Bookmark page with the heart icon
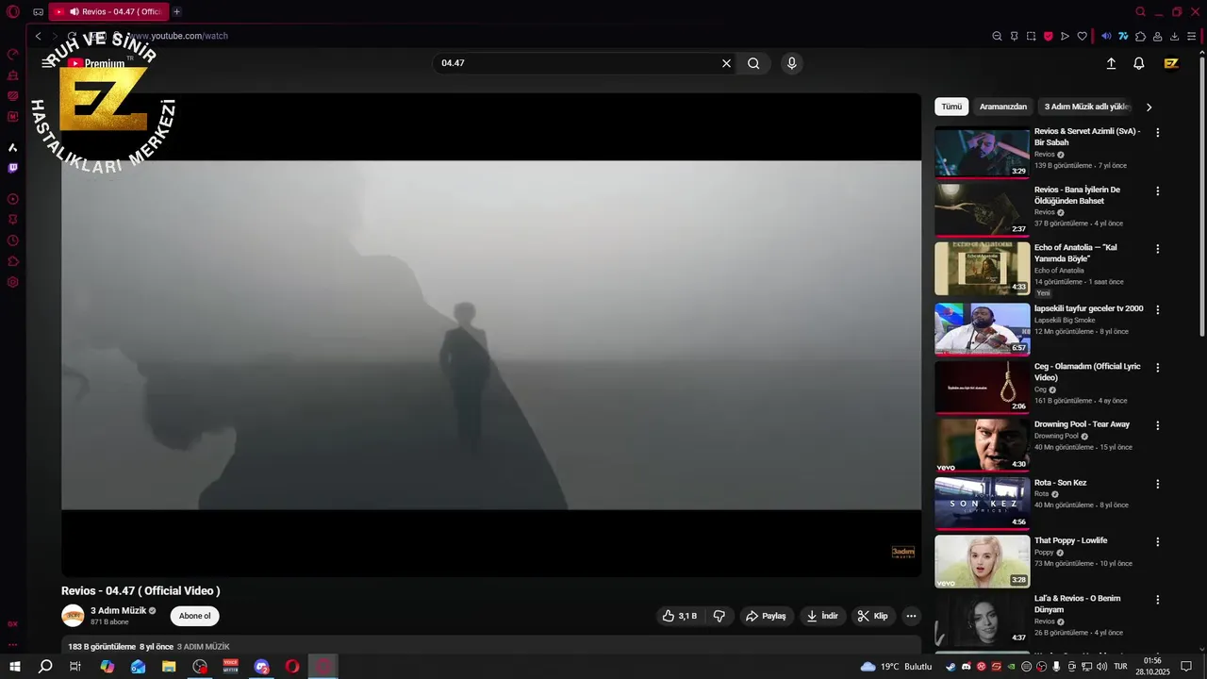Viewport: 1207px width, 679px height. pyautogui.click(x=1082, y=36)
